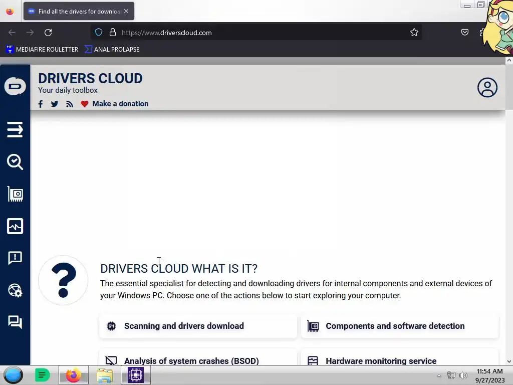The width and height of the screenshot is (513, 385).
Task: Open the user account profile icon
Action: tap(487, 87)
